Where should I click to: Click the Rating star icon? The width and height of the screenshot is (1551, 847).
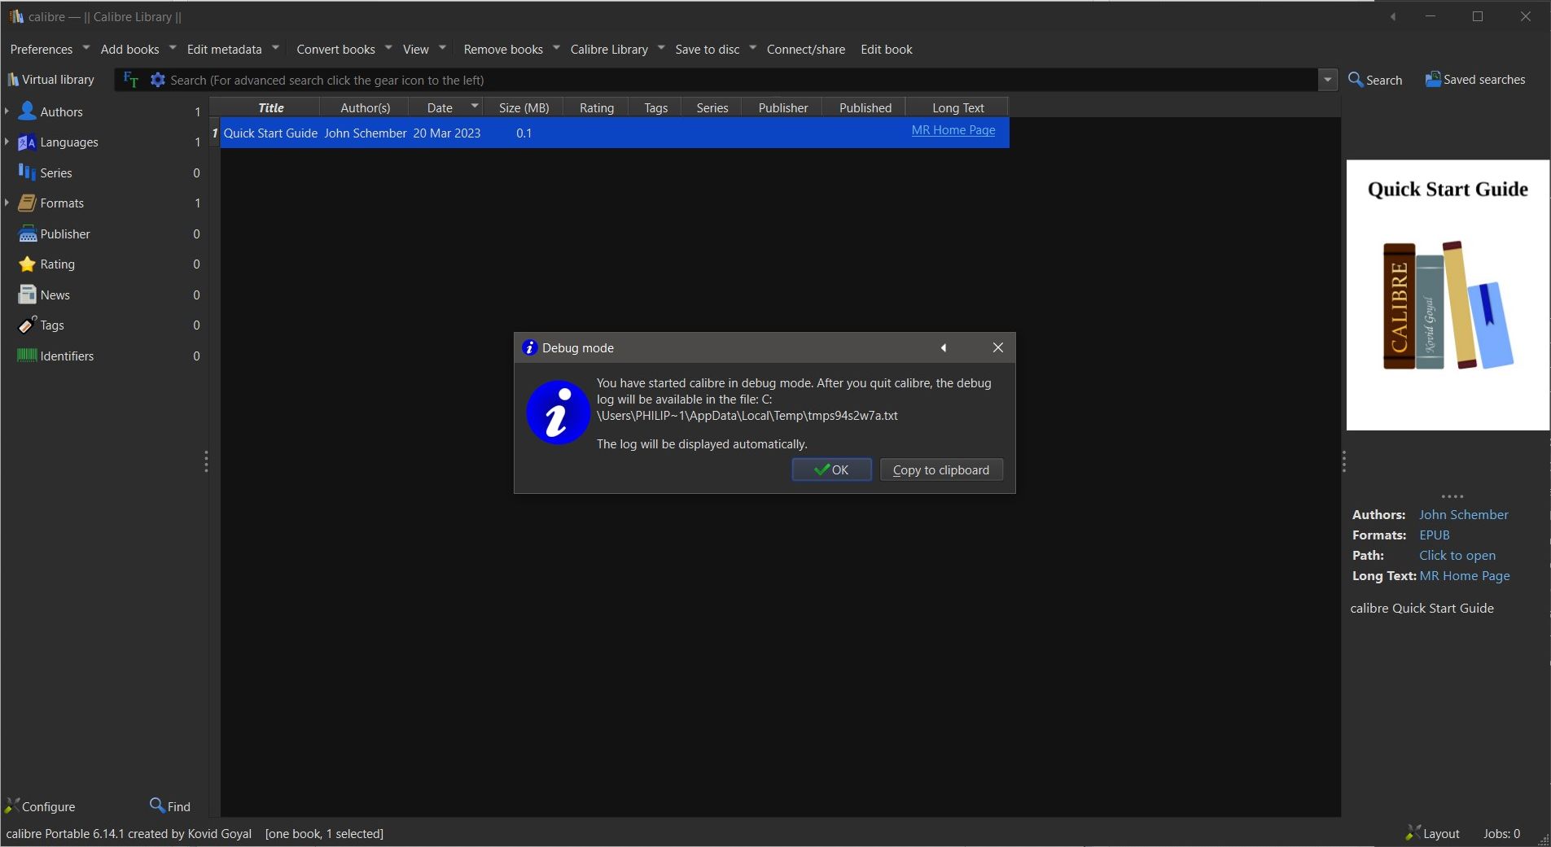click(x=28, y=264)
